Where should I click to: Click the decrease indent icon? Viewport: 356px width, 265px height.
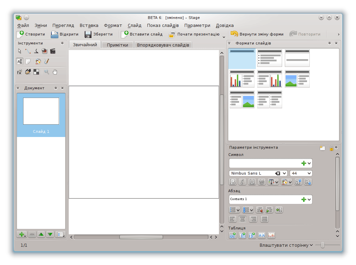point(260,210)
